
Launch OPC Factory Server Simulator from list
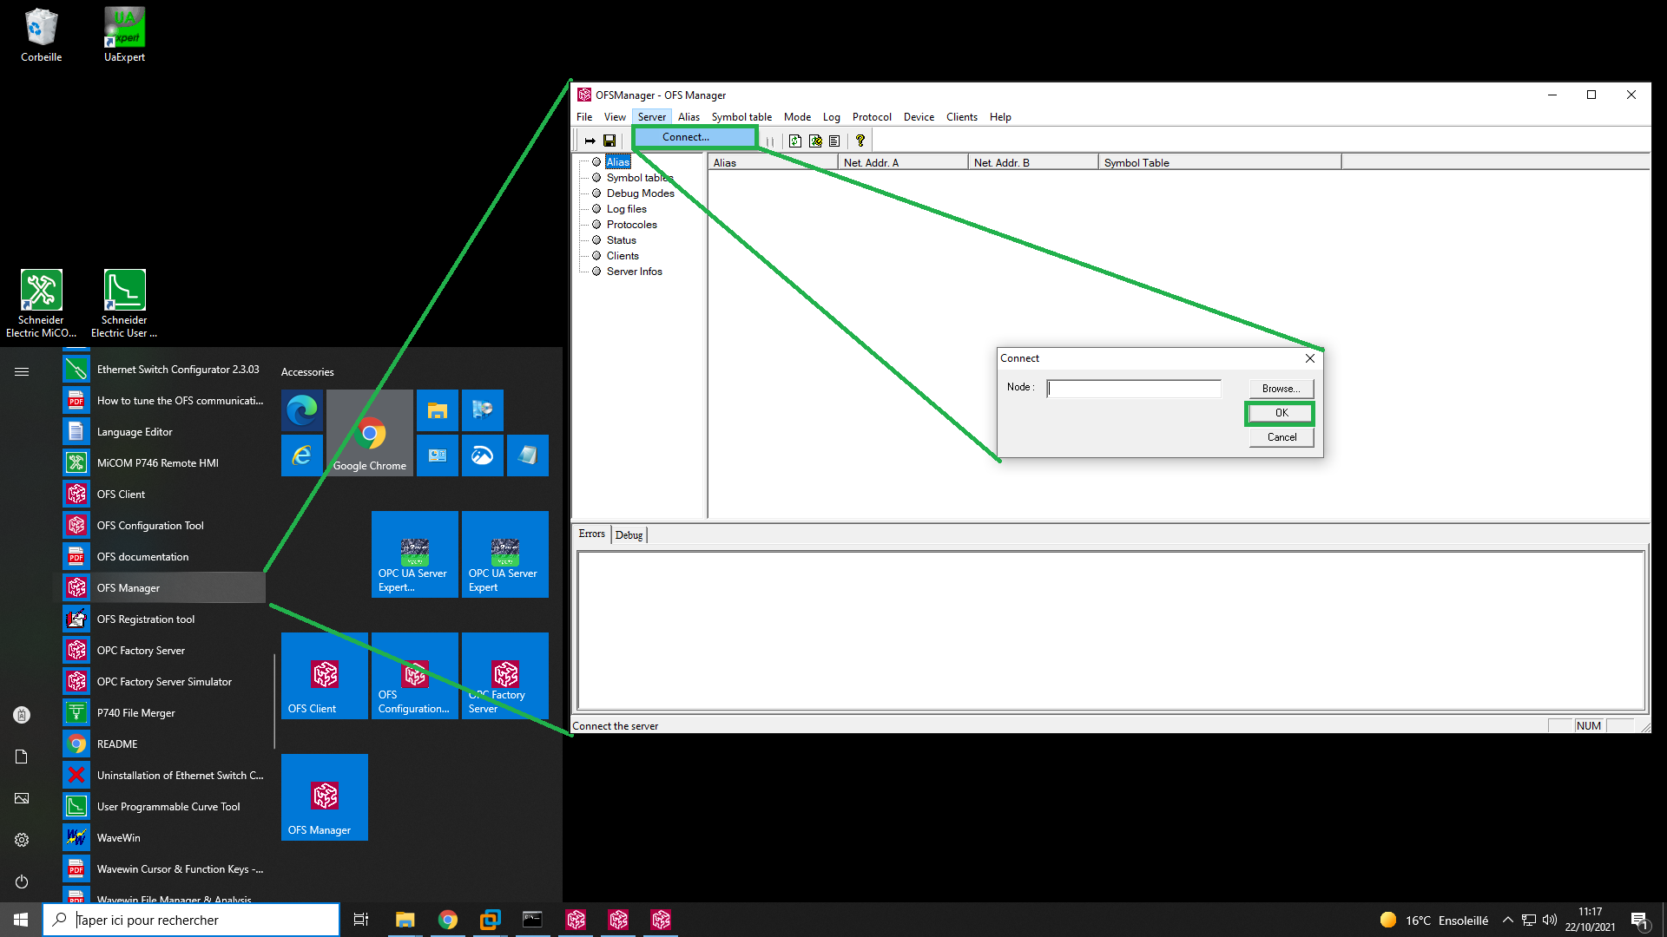click(163, 682)
